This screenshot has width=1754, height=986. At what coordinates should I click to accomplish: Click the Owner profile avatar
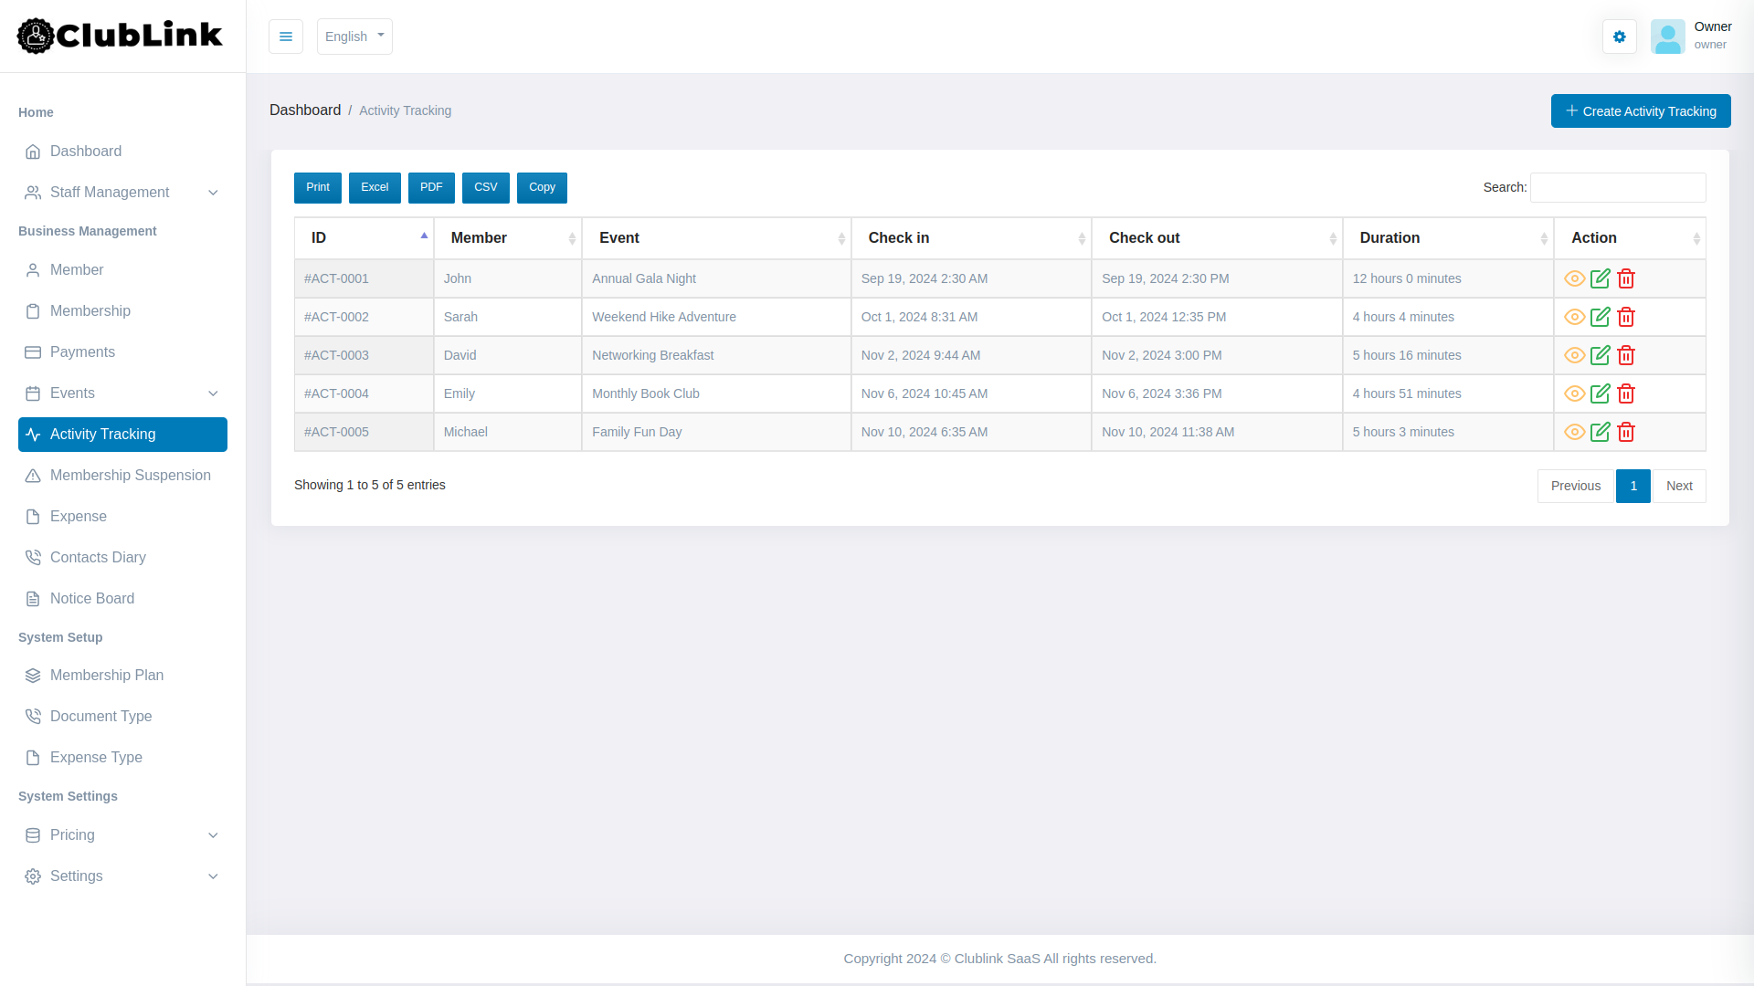1667,37
